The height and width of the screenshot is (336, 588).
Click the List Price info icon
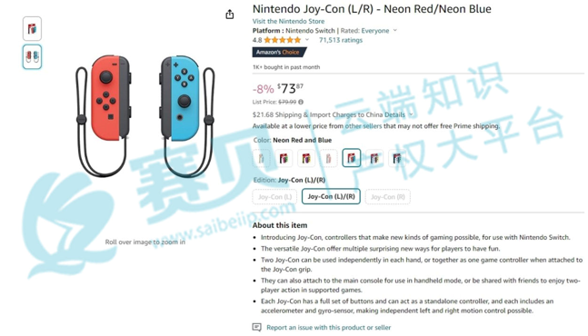click(301, 102)
